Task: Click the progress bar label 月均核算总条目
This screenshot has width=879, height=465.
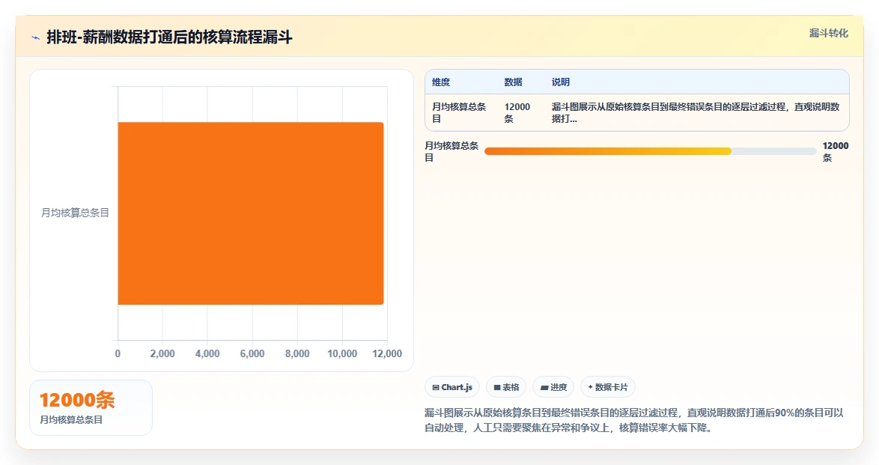Action: 451,151
